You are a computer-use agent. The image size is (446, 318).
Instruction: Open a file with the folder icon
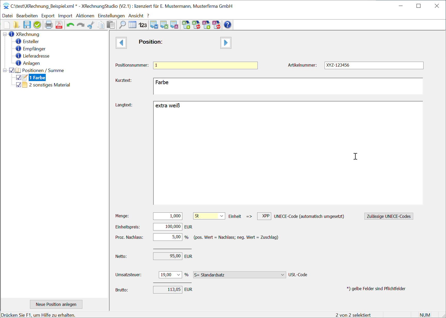point(17,25)
